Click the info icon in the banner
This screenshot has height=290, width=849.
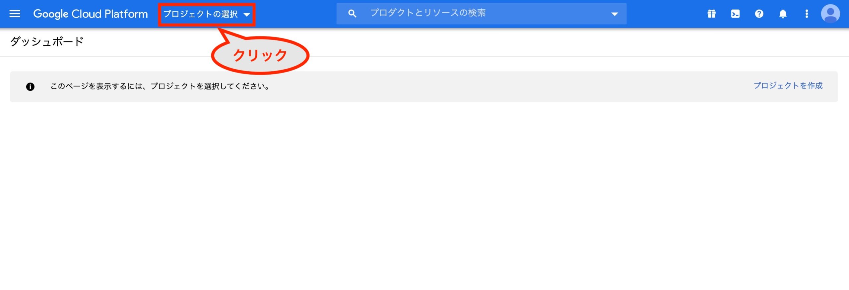[x=30, y=87]
